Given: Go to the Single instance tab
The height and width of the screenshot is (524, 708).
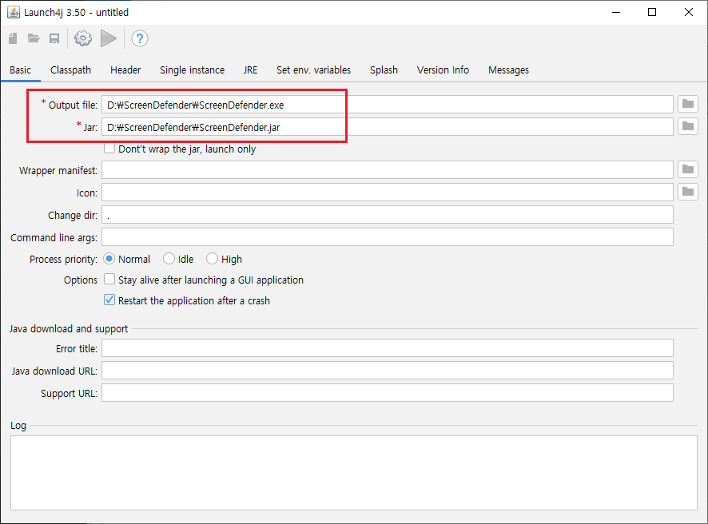Looking at the screenshot, I should pos(192,70).
